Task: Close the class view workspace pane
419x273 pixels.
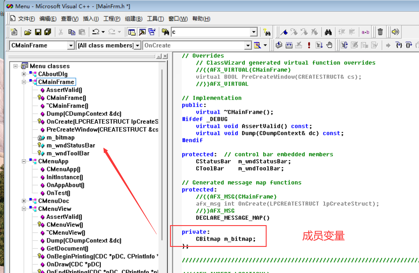Action: pos(165,56)
